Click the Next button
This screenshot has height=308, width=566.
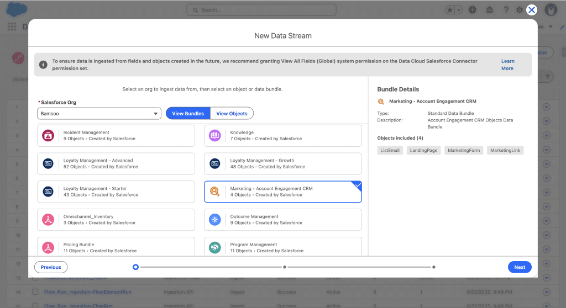pyautogui.click(x=520, y=267)
